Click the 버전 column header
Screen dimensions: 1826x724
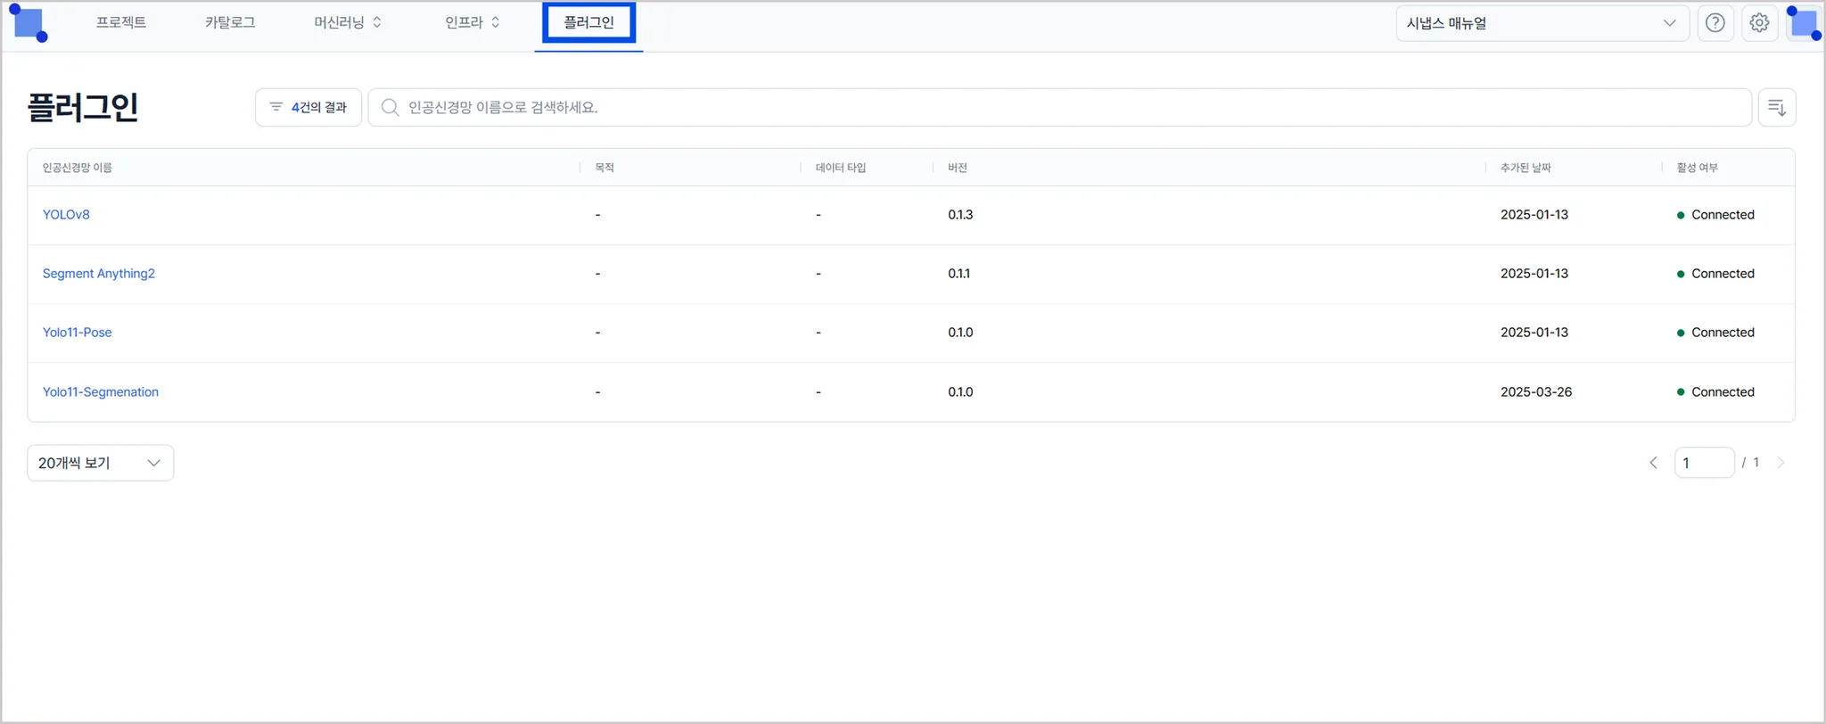point(958,168)
